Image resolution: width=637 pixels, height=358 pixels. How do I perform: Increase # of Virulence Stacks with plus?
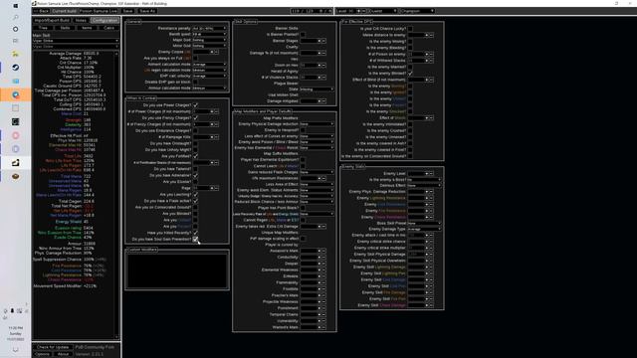[319, 78]
